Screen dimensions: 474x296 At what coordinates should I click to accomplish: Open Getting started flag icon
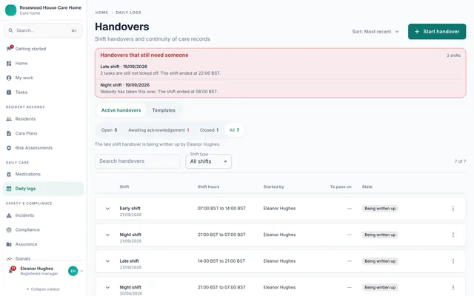9,49
